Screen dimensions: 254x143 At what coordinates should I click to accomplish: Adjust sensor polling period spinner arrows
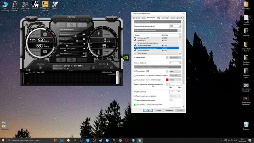coord(180,26)
